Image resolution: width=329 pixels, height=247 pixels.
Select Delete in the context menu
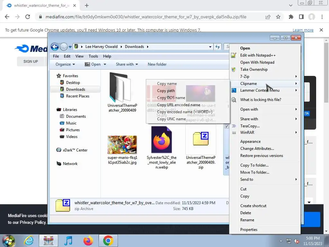pos(245,213)
